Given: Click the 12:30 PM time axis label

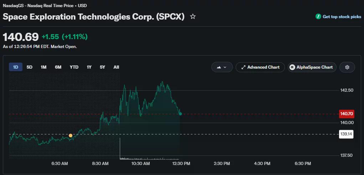Looking at the screenshot, I should [x=181, y=164].
